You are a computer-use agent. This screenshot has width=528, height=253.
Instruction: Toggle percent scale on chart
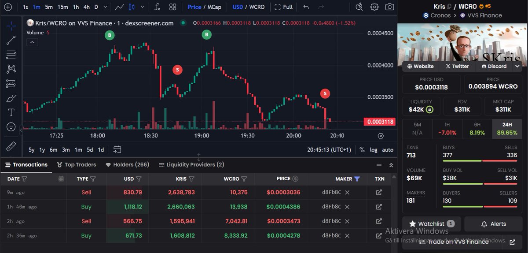pyautogui.click(x=362, y=150)
